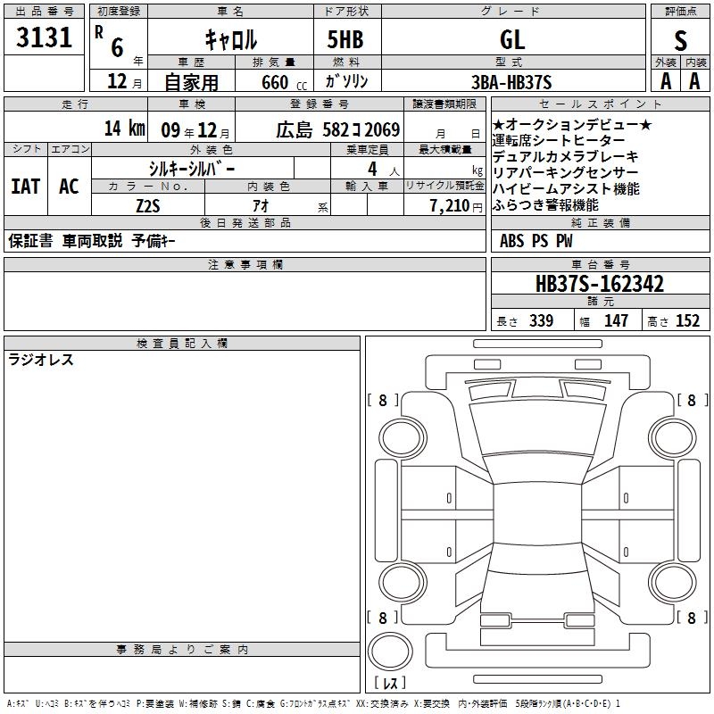Screen dimensions: 714x714
Task: Click the vehicle history value 自家用
Action: [191, 82]
